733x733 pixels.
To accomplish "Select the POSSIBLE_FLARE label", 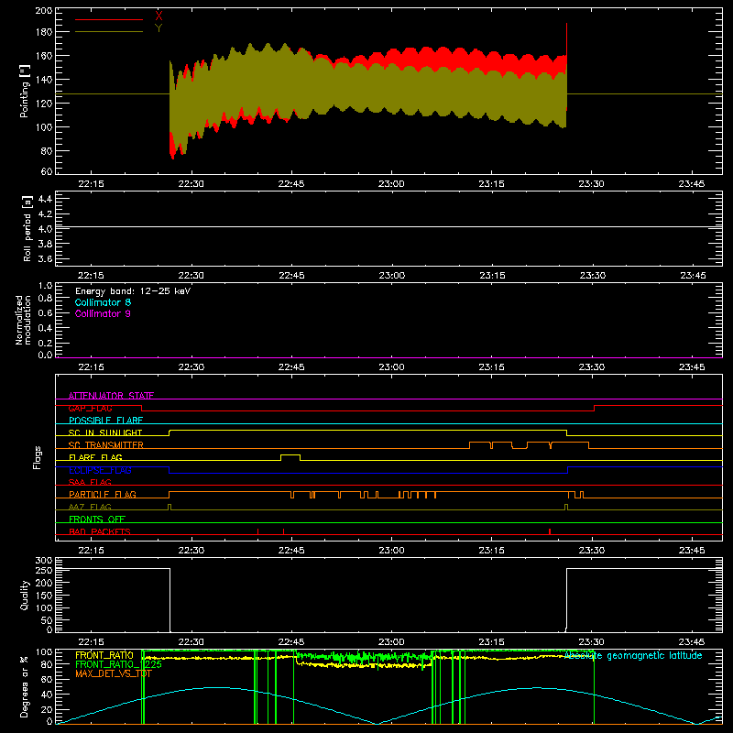I will pos(105,421).
